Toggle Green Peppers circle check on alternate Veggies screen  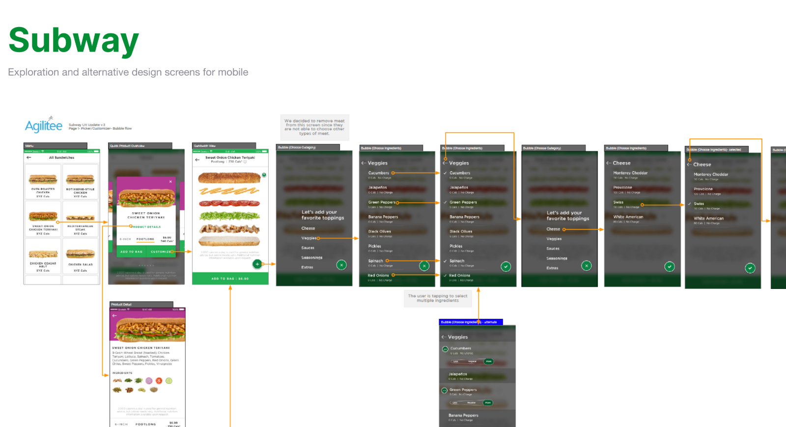tap(444, 391)
